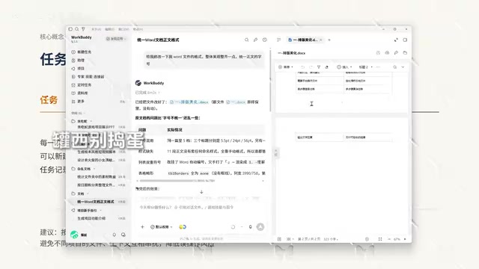
Task: Click the fit-to-page icon in document status bar
Action: [x=380, y=239]
